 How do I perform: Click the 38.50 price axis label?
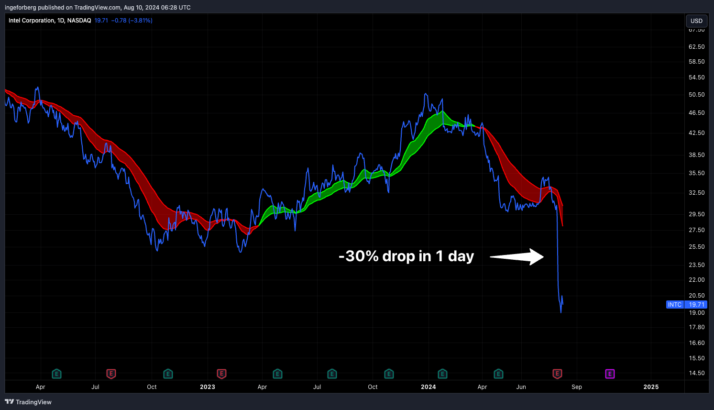tap(697, 155)
